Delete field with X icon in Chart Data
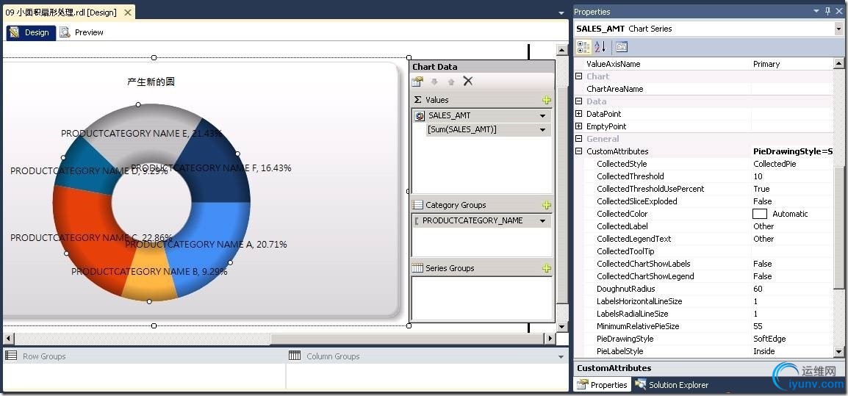Screen dimensions: 848x396 [x=468, y=81]
